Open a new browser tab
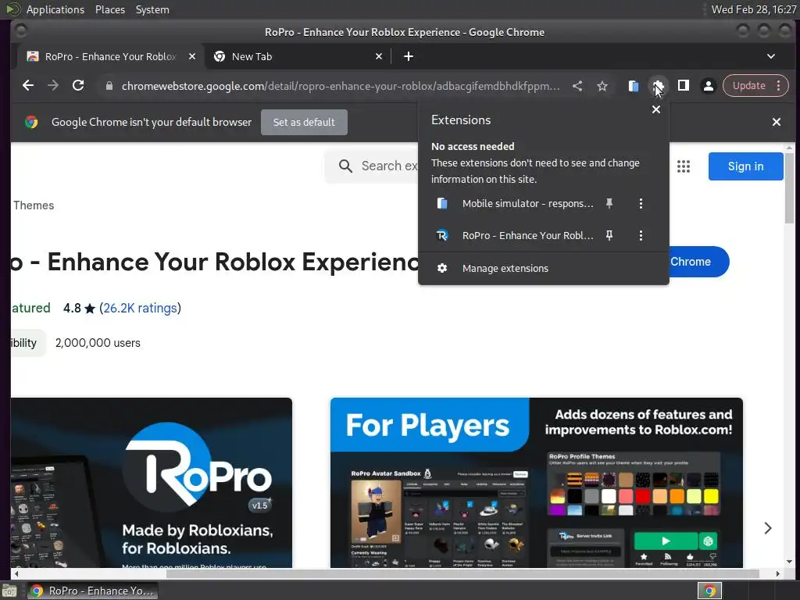The image size is (800, 600). pos(409,56)
